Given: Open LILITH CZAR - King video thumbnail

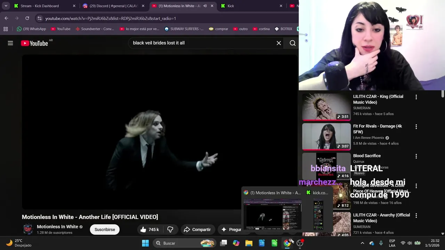Looking at the screenshot, I should [326, 107].
